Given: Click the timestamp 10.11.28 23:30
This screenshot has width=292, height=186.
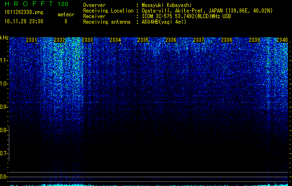Looking at the screenshot, I should pyautogui.click(x=24, y=21).
